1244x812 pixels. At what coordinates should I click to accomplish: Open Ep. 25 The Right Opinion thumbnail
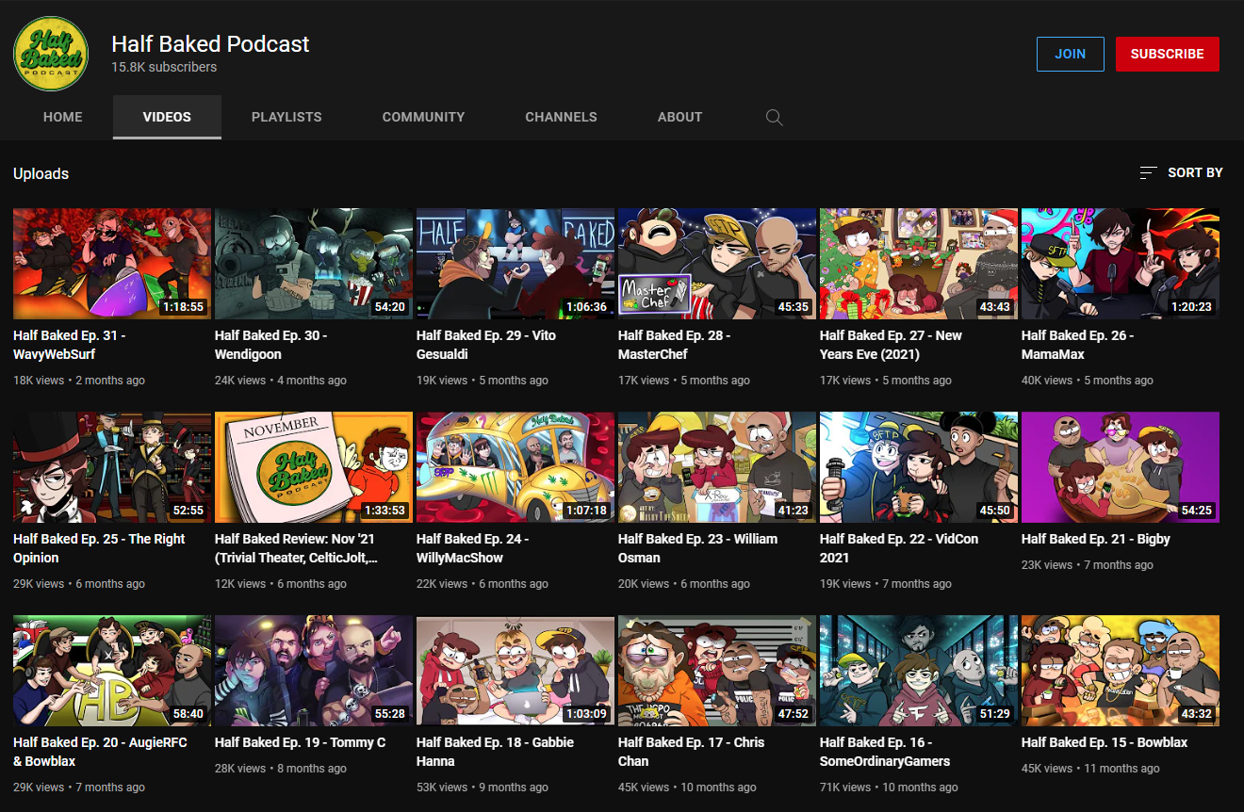click(112, 467)
